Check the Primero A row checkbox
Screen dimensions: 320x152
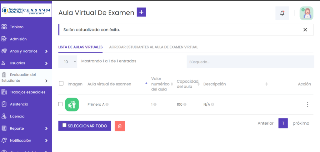point(60,104)
